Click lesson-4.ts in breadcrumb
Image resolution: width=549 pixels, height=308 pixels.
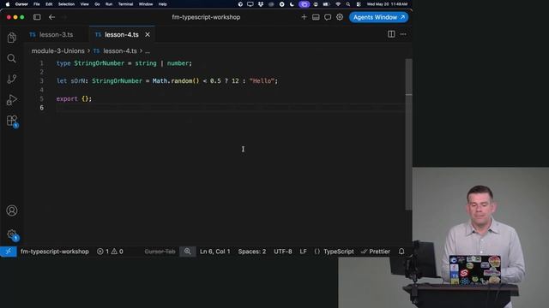click(120, 51)
